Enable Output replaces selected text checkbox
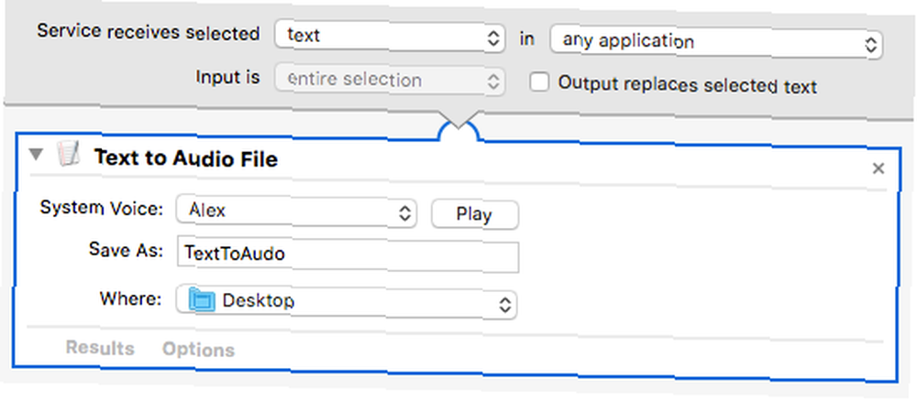The image size is (917, 400). point(539,82)
